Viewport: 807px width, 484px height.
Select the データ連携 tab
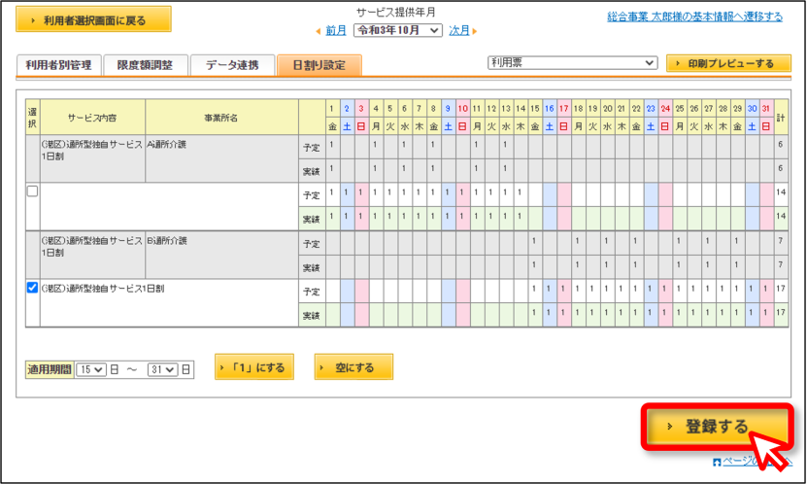coord(232,65)
